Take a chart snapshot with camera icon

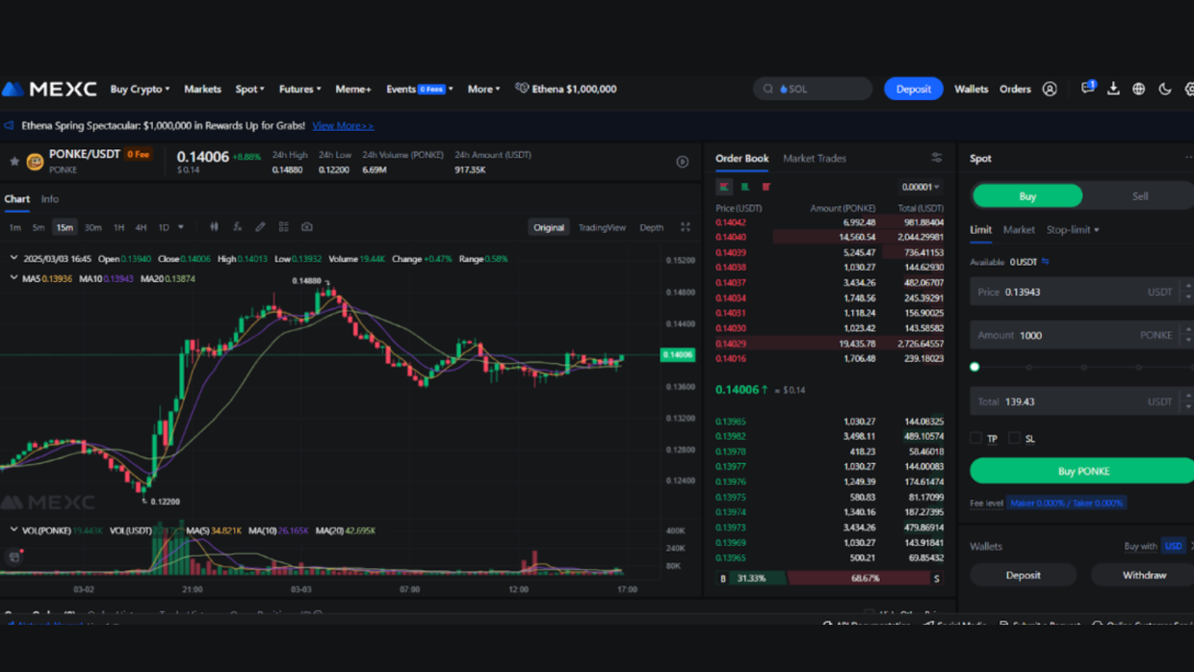[x=307, y=227]
